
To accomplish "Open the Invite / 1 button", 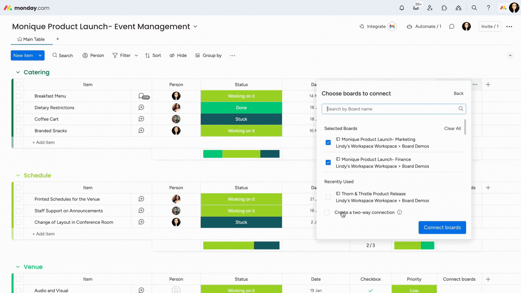I will (x=490, y=26).
